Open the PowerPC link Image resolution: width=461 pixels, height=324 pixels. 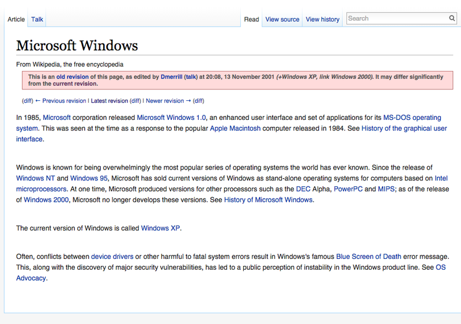pos(348,189)
